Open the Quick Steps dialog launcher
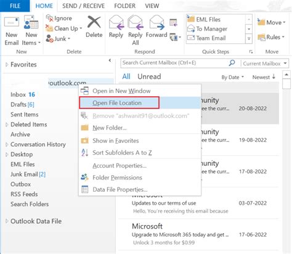This screenshot has width=292, height=254. (x=251, y=52)
